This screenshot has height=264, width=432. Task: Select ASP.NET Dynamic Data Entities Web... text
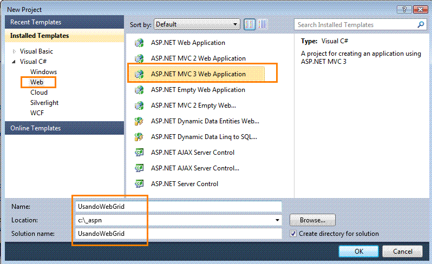click(205, 121)
